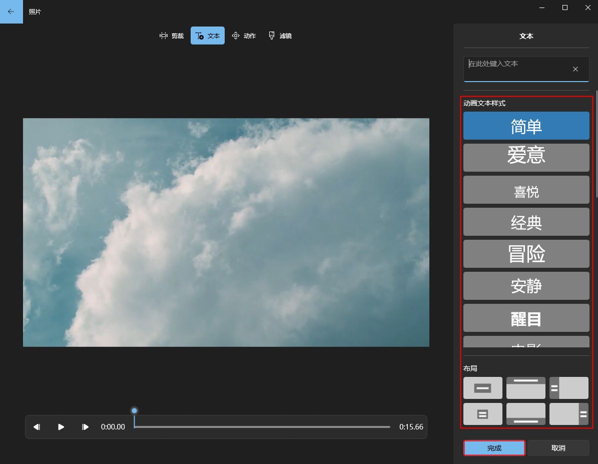Play the video preview

click(61, 427)
